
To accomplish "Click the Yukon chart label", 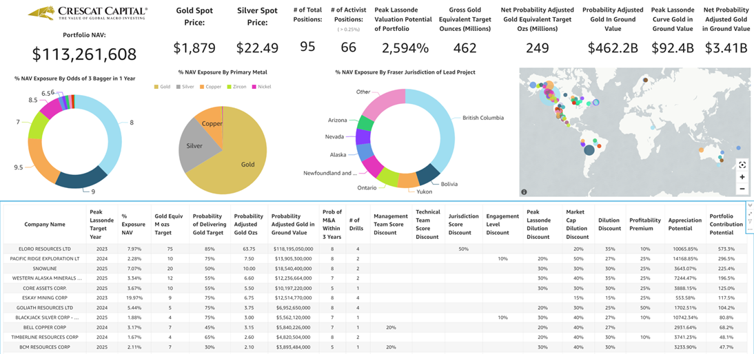I will coord(425,191).
